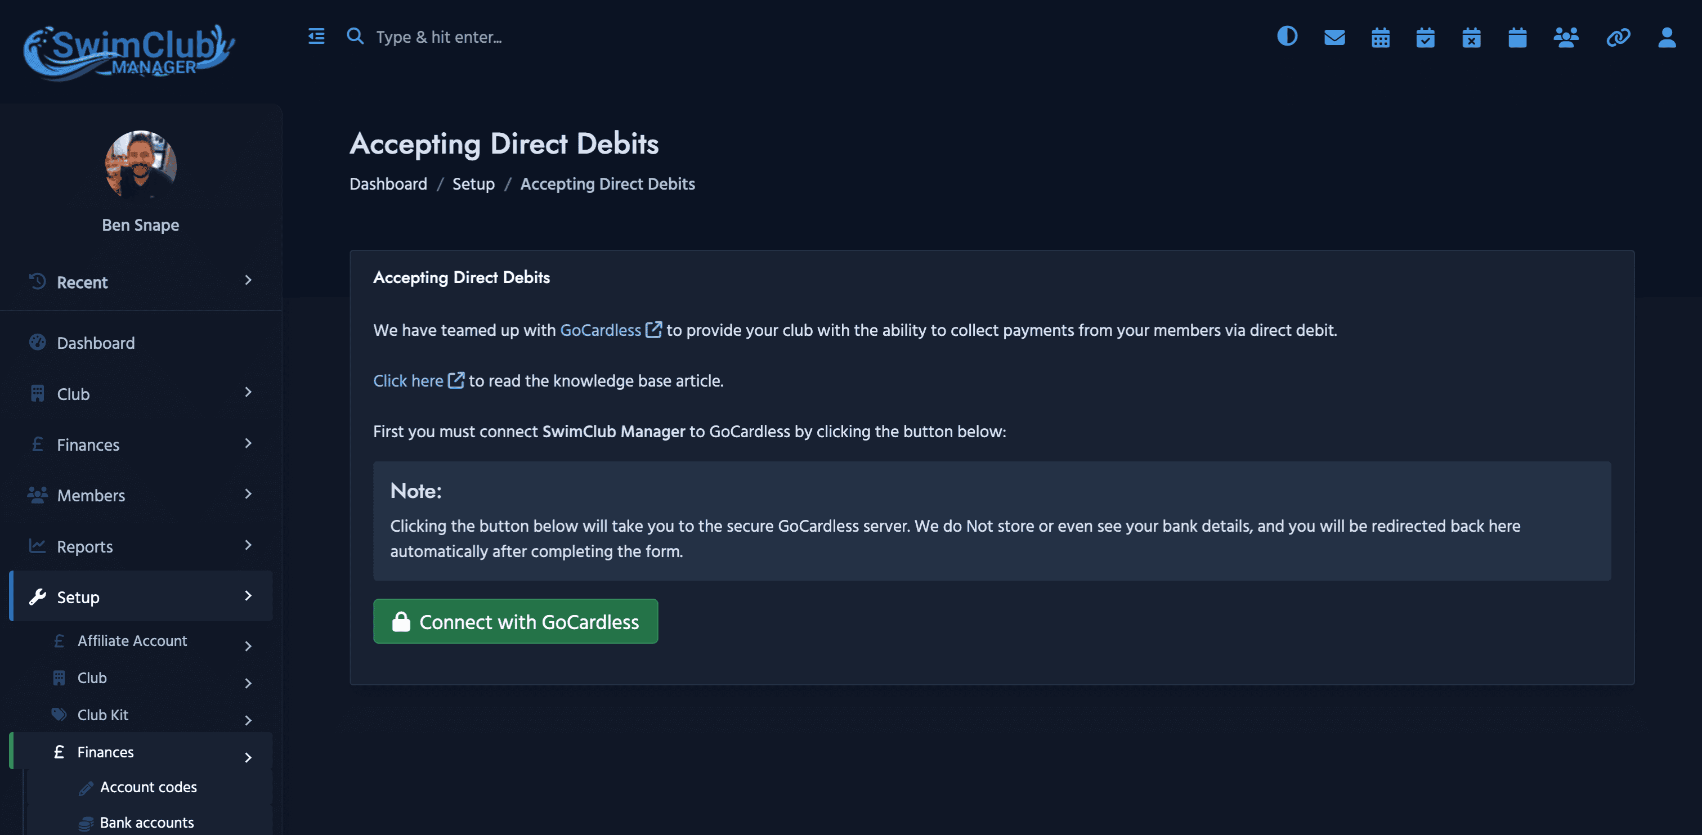Click the Finances pound icon in main sidebar
The height and width of the screenshot is (835, 1702).
pos(38,444)
